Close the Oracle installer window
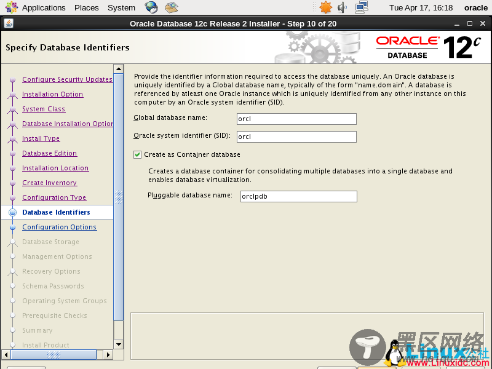 tap(483, 23)
